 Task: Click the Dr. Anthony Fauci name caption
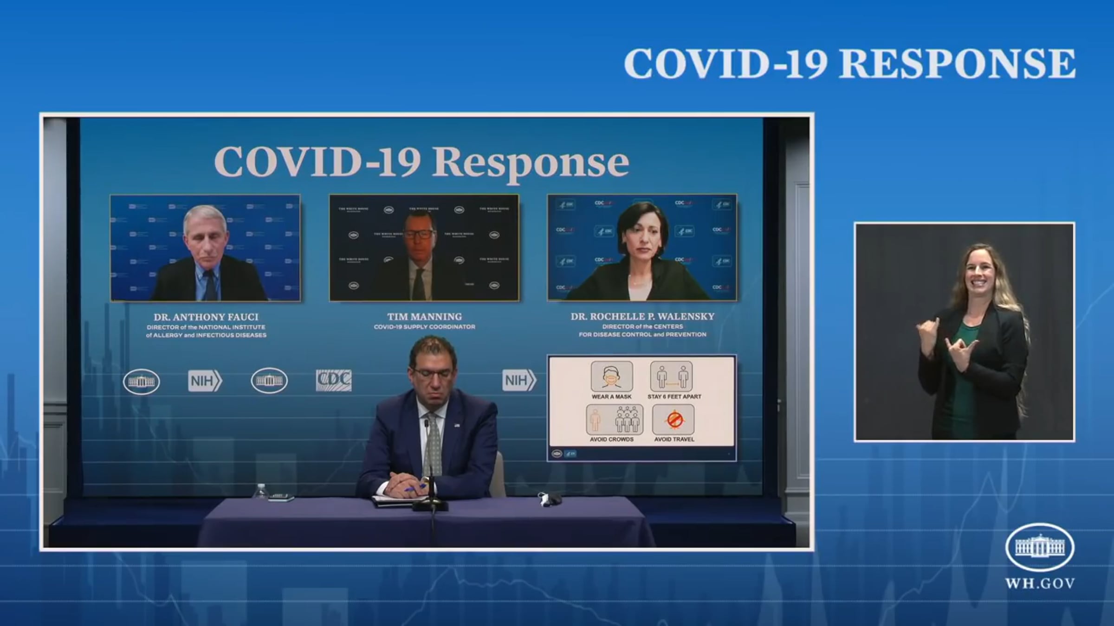point(206,317)
